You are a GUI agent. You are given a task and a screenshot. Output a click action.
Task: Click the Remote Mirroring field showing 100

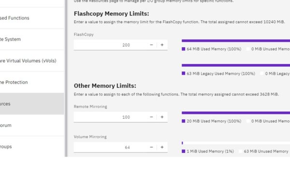click(x=110, y=117)
